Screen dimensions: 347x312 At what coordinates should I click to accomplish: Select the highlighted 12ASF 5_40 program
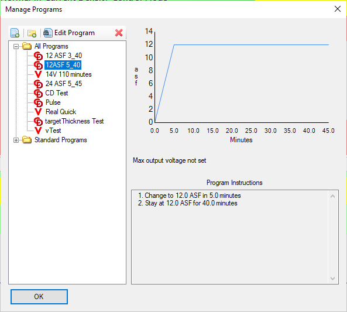[63, 65]
